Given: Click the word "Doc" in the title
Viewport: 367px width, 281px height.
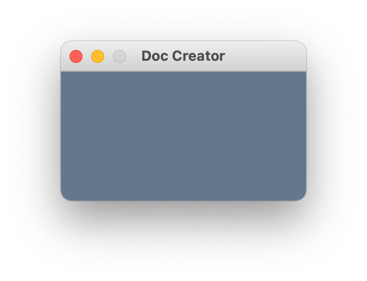Looking at the screenshot, I should pyautogui.click(x=155, y=56).
